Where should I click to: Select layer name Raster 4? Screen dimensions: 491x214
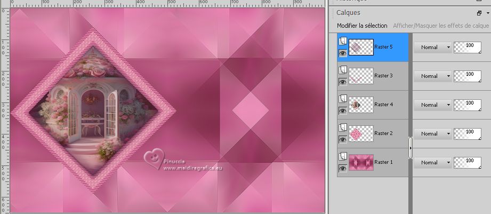(384, 105)
